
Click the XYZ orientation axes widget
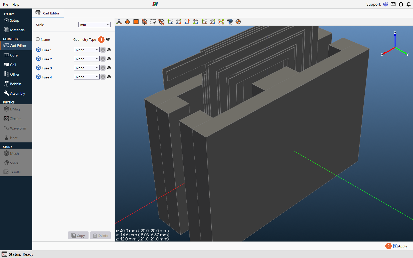[395, 44]
